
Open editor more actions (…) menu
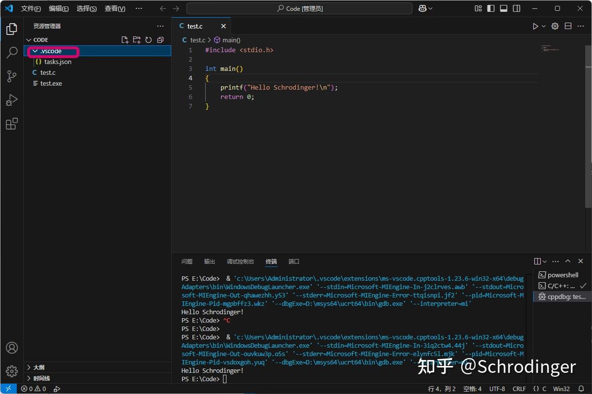point(581,26)
